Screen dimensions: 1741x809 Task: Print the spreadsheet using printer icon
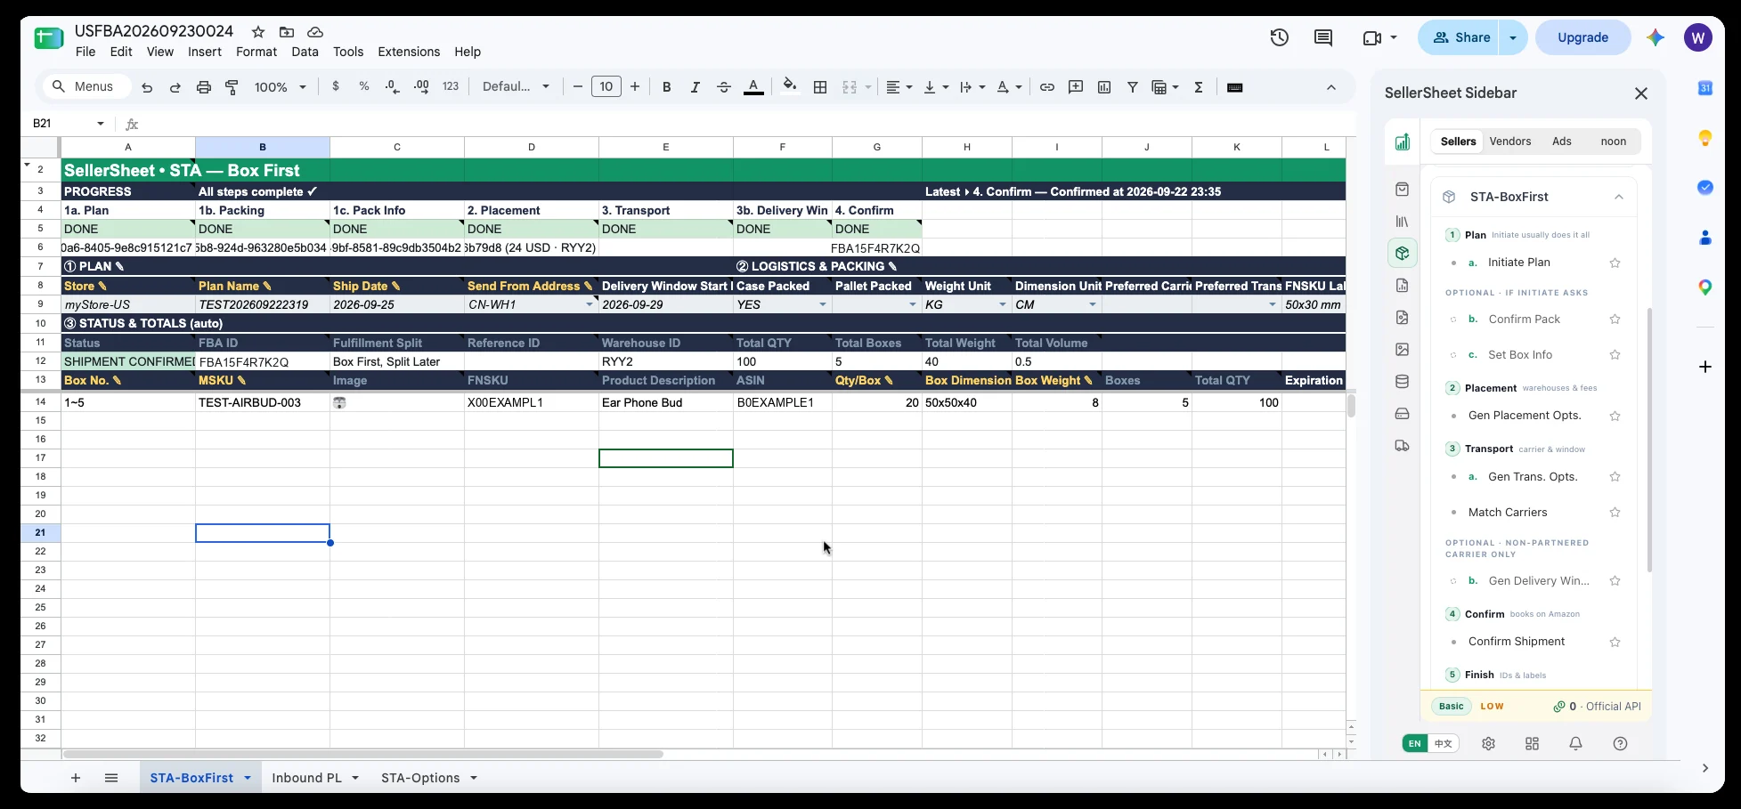coord(204,87)
